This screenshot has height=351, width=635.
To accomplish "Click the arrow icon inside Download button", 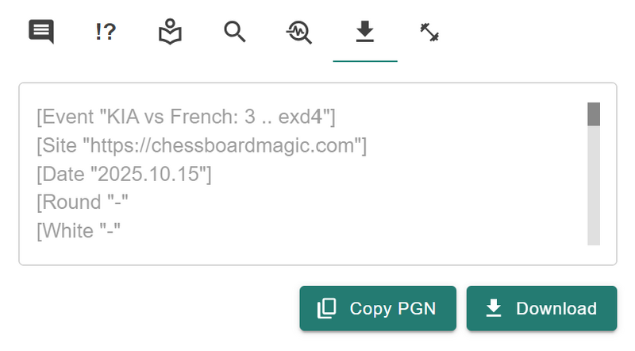I will 494,308.
